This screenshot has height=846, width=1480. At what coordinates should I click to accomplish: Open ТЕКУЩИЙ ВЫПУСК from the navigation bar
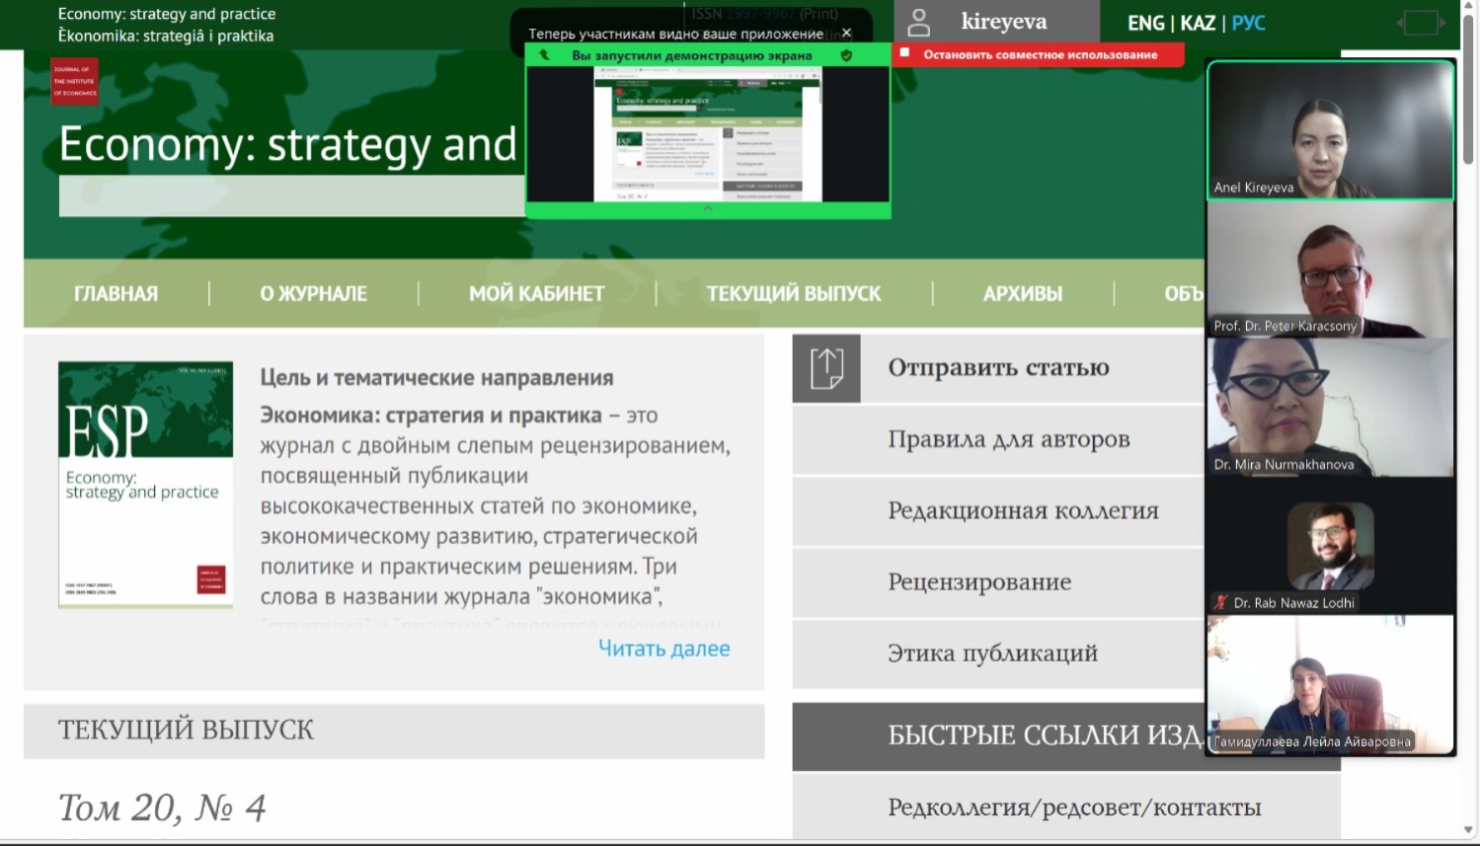[793, 293]
